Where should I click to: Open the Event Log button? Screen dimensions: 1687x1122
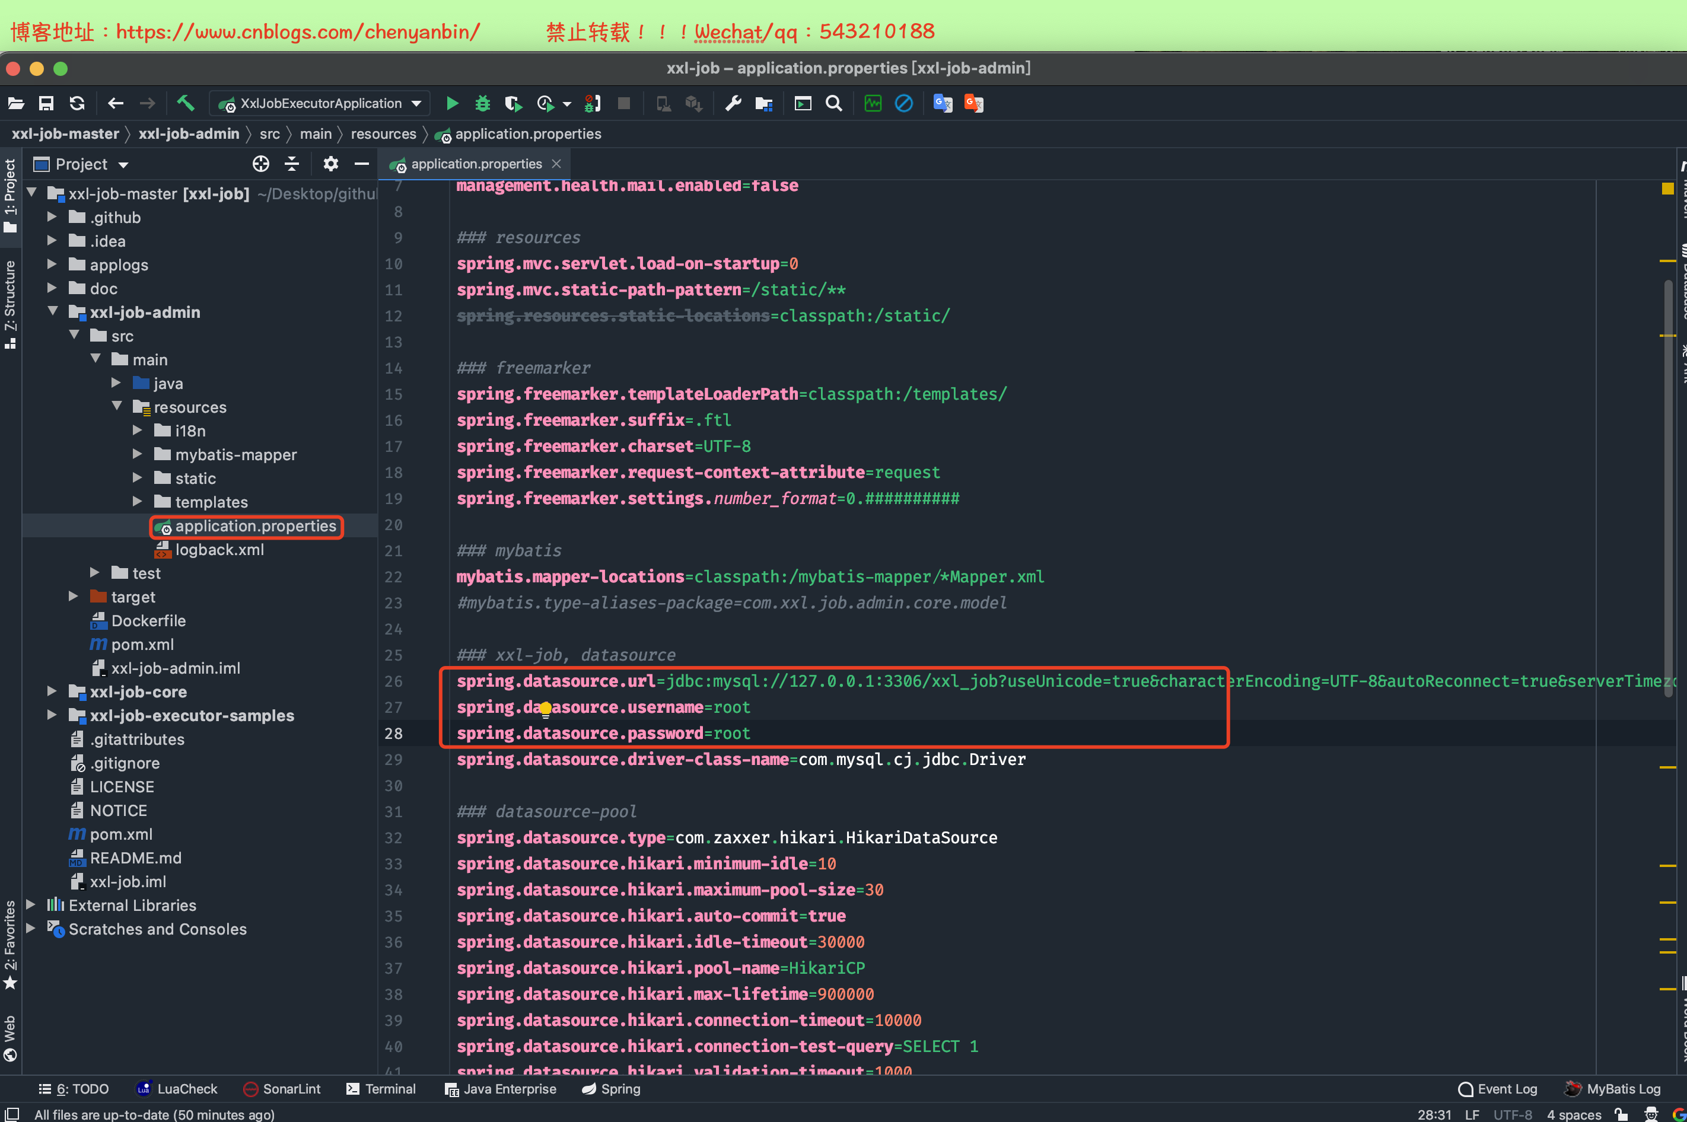tap(1497, 1089)
